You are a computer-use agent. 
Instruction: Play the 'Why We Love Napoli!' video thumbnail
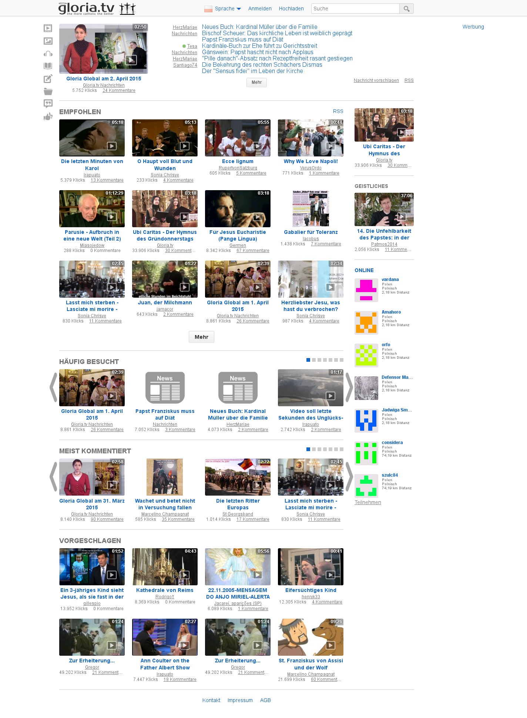[311, 138]
